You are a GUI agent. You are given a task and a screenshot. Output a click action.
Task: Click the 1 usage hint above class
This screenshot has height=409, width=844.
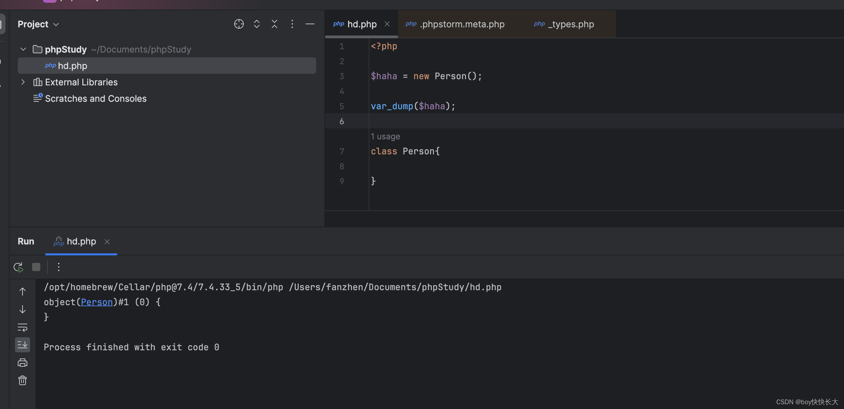tap(385, 137)
